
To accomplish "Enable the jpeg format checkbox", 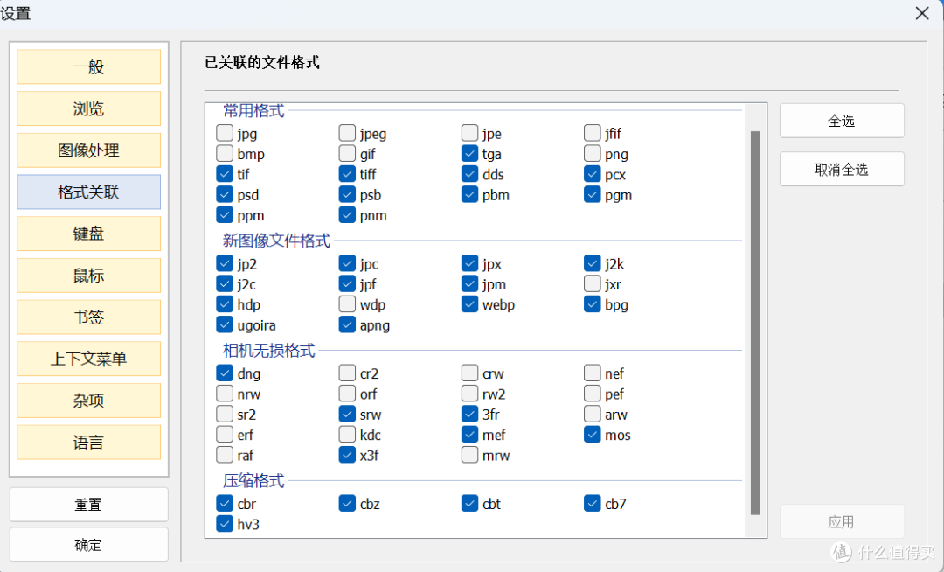I will [347, 133].
